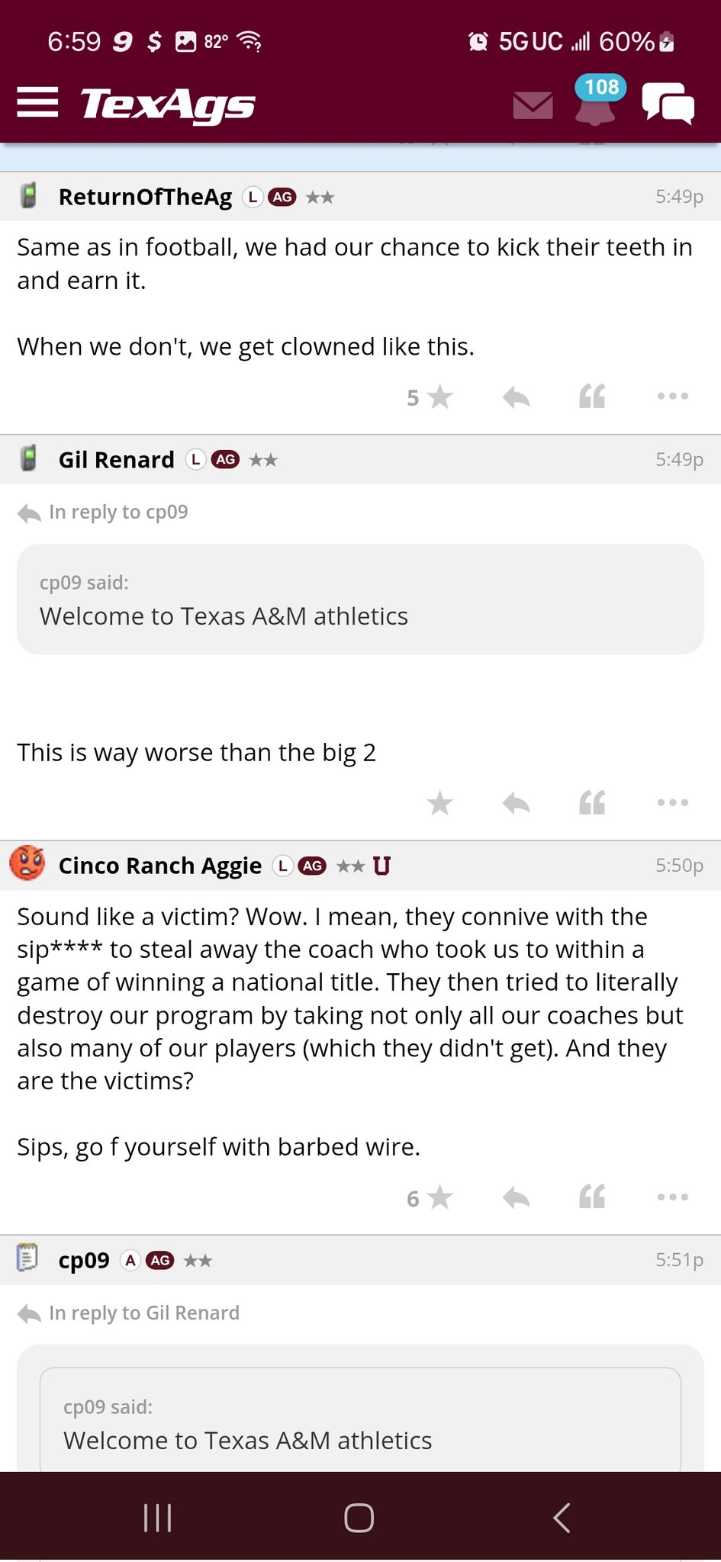Open private messages envelope icon
The image size is (721, 1562).
533,105
